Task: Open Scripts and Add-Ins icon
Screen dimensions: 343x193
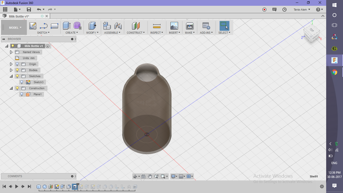Action: click(206, 26)
